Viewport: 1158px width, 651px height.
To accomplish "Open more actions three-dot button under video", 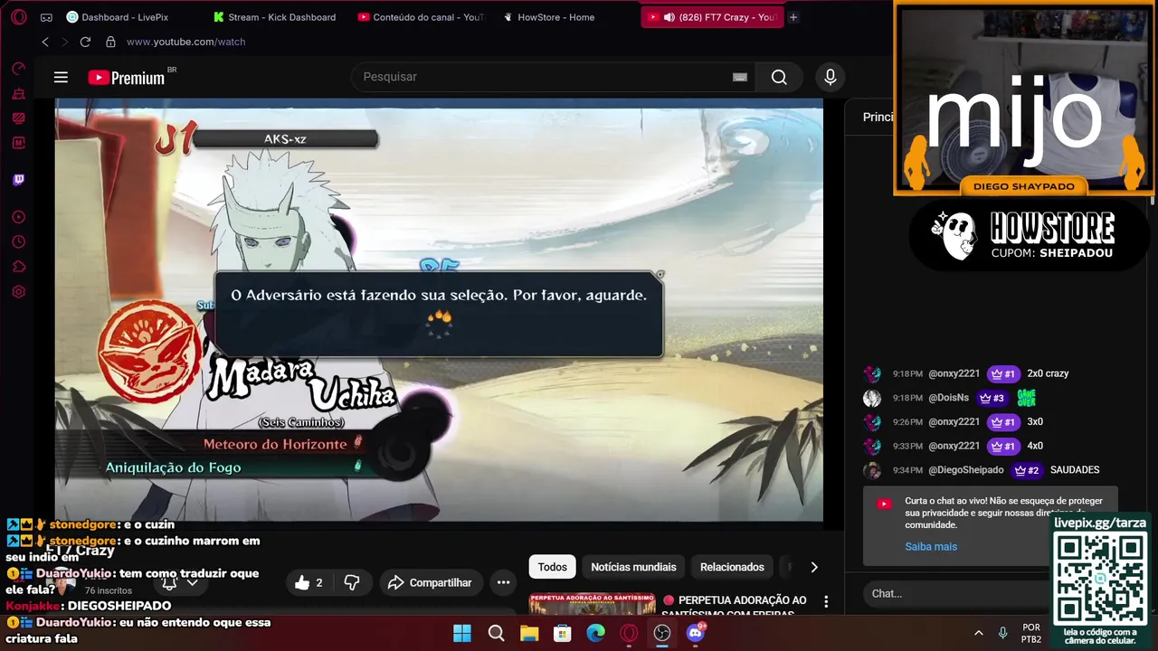I will click(x=504, y=583).
